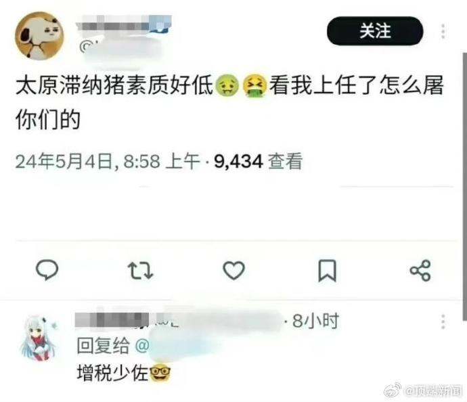Screen dimensions: 467x402
Task: Open the reply's three-dot more menu
Action: click(x=443, y=321)
